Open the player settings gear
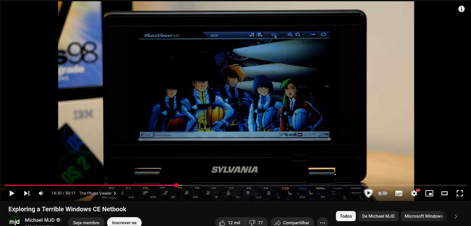 tap(414, 193)
